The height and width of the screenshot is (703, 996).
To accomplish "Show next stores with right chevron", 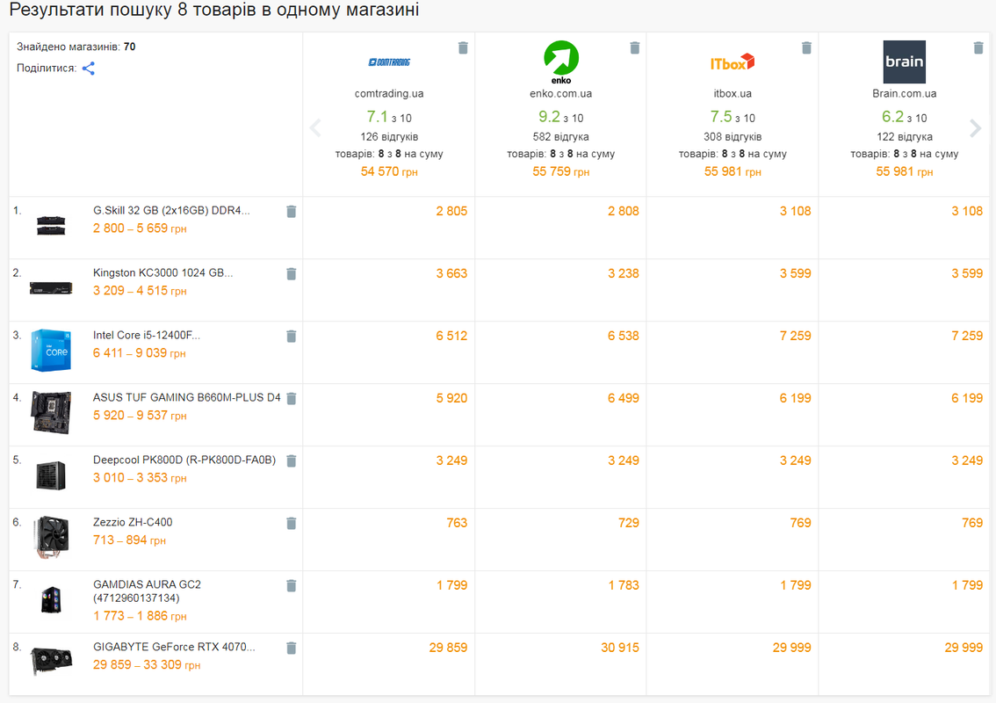I will 975,127.
